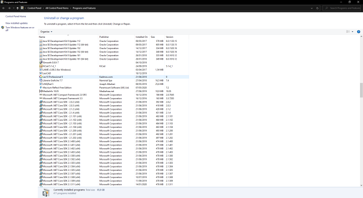Click the Search Programs and Features box
The width and height of the screenshot is (363, 198).
[x=342, y=8]
